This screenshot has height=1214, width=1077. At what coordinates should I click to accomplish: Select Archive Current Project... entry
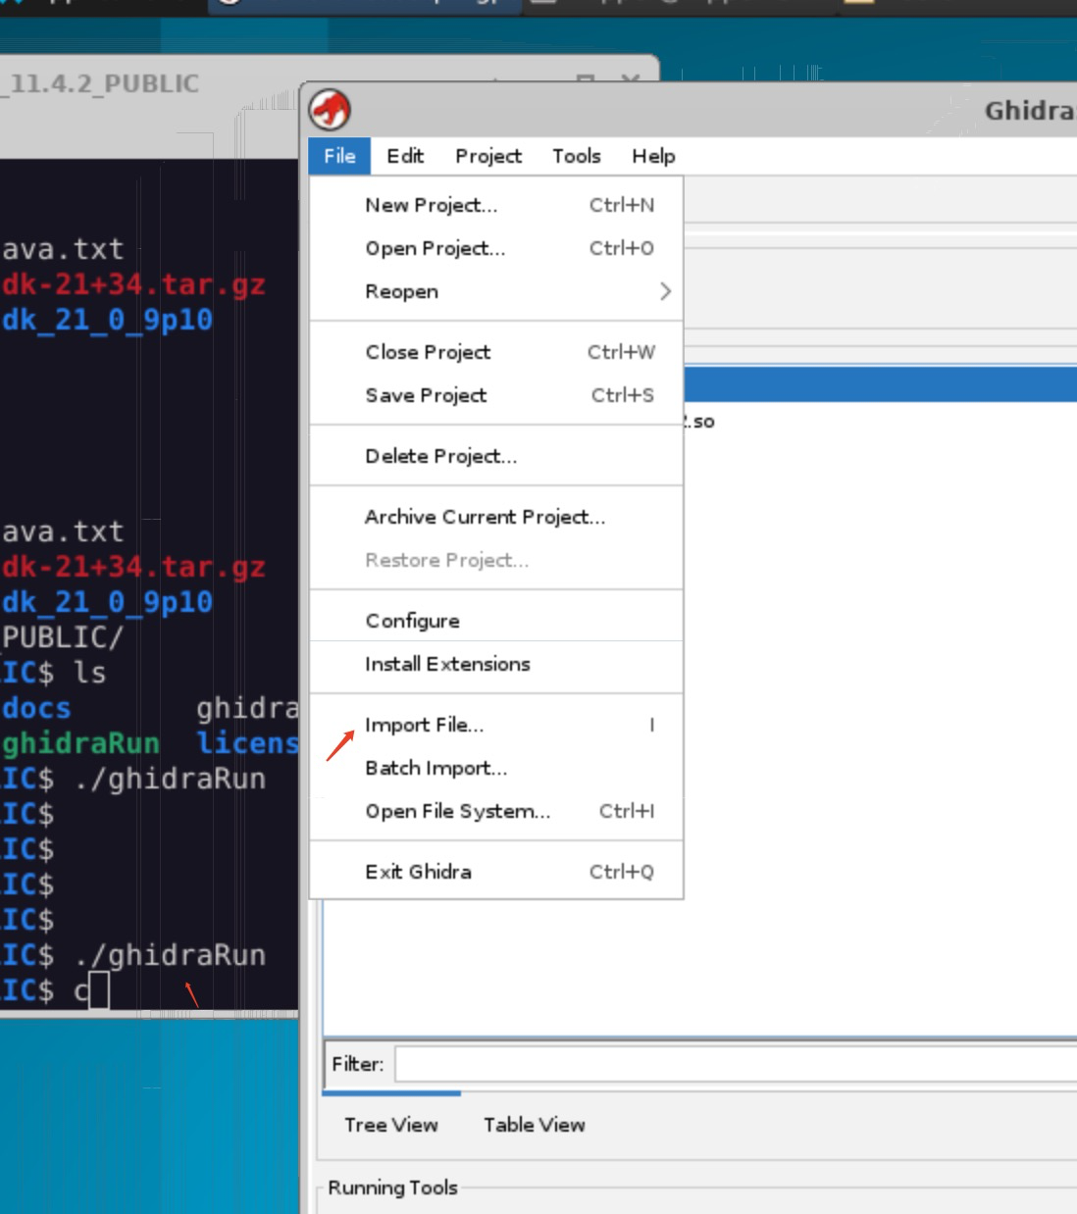point(496,517)
